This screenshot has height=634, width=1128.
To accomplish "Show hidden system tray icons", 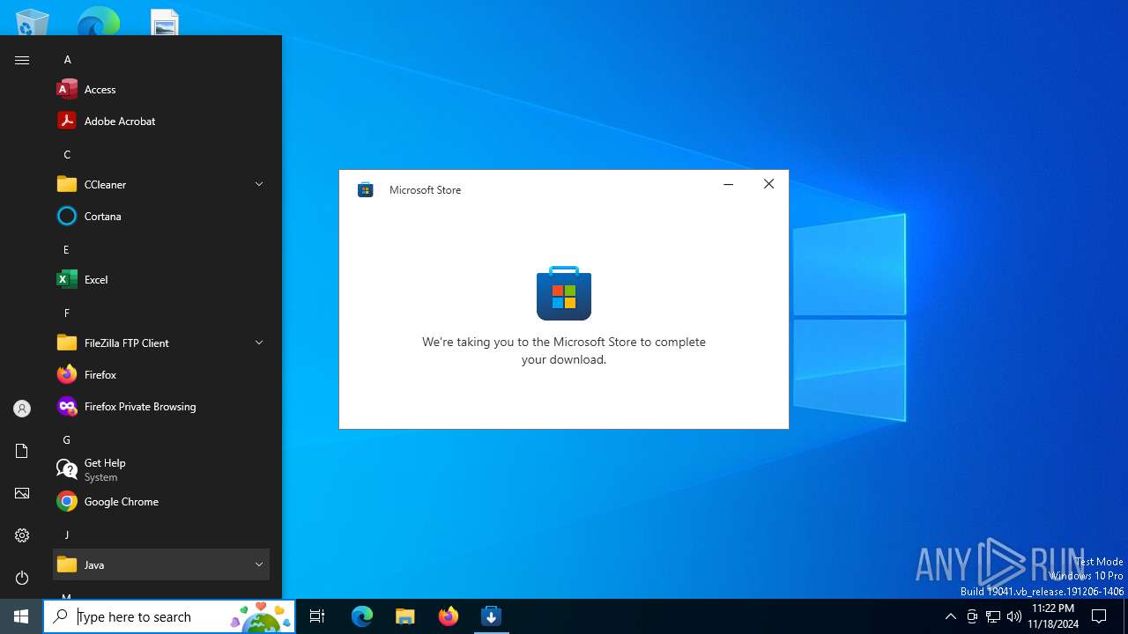I will pos(950,616).
